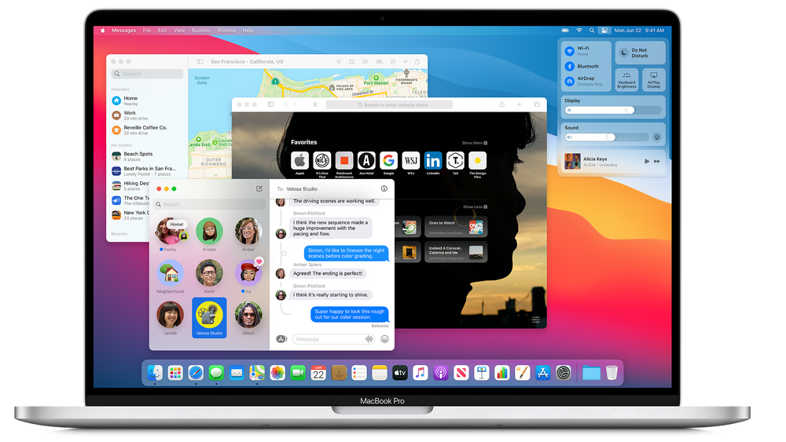Open the Window menu
This screenshot has width=786, height=442.
point(226,31)
